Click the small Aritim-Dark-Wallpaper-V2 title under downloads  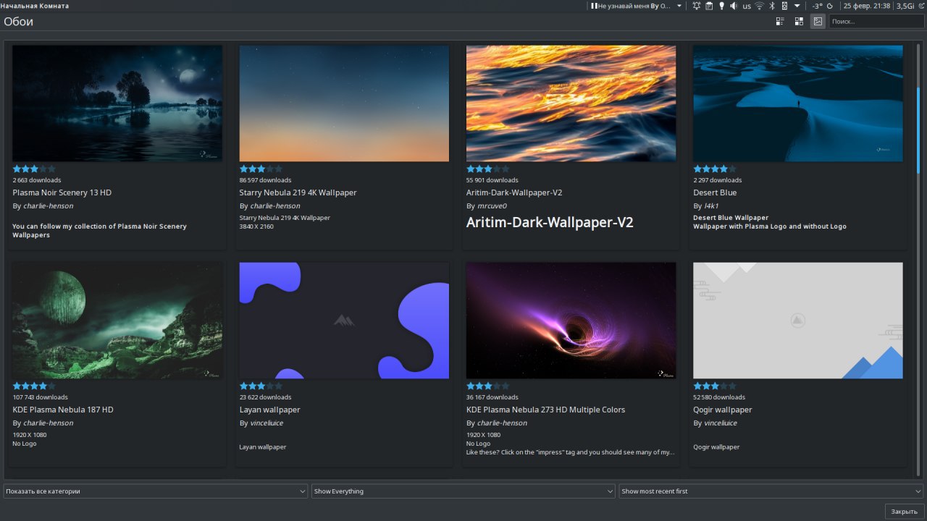tap(514, 192)
